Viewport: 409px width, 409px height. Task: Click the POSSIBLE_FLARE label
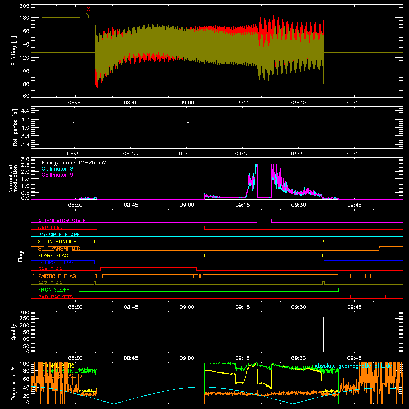[x=59, y=235]
